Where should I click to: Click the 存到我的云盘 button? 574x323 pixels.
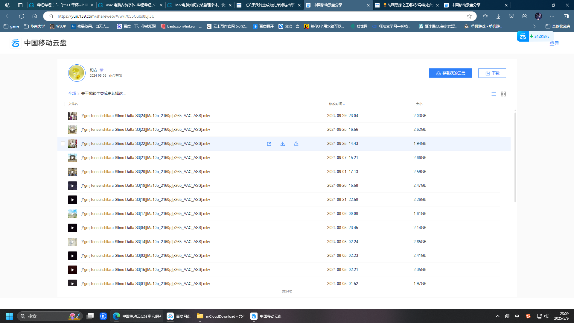[450, 73]
